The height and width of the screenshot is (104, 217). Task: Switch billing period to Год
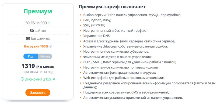click(31, 56)
